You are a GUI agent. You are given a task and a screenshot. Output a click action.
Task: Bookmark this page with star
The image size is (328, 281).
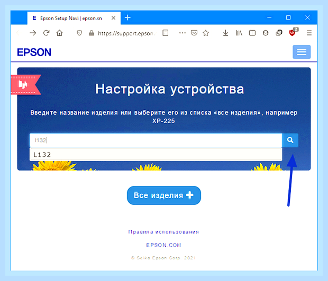coord(206,33)
